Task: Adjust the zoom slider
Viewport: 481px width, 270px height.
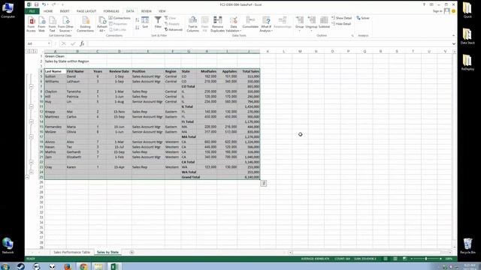Action: [426, 259]
